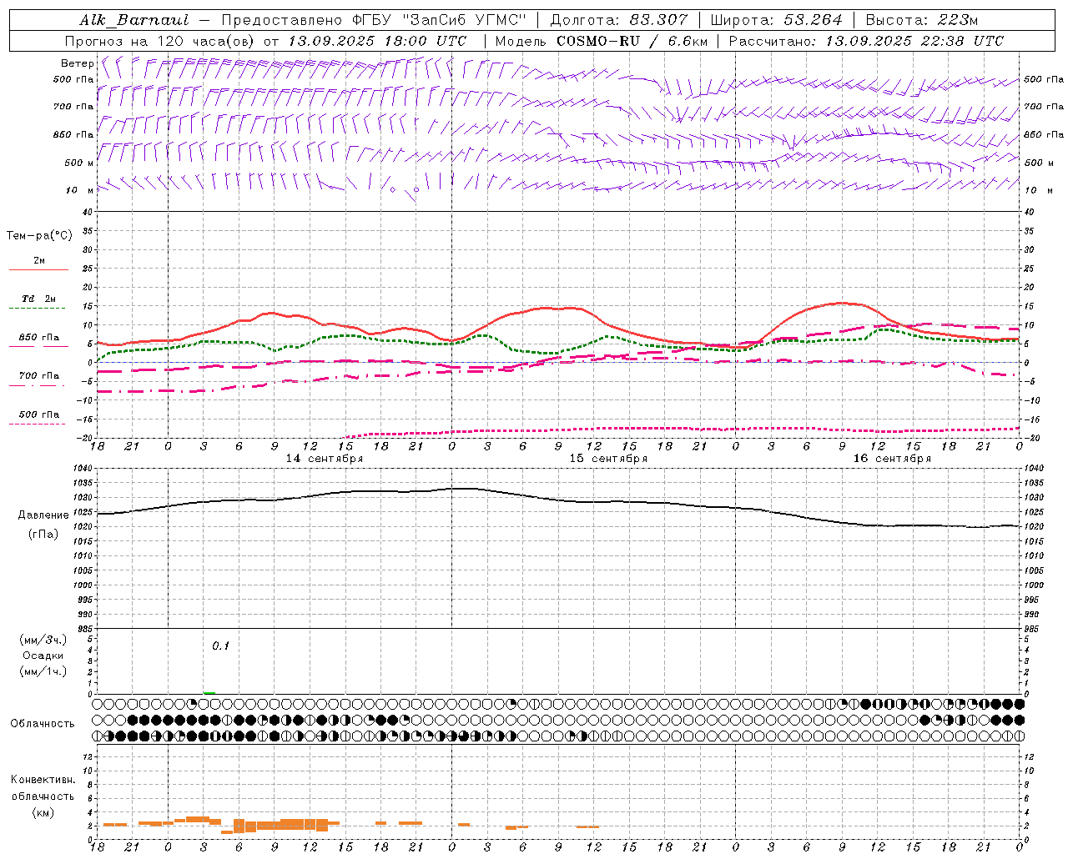Click the Широта: 53.264 value
Viewport: 1068px width, 854px height.
coord(776,20)
